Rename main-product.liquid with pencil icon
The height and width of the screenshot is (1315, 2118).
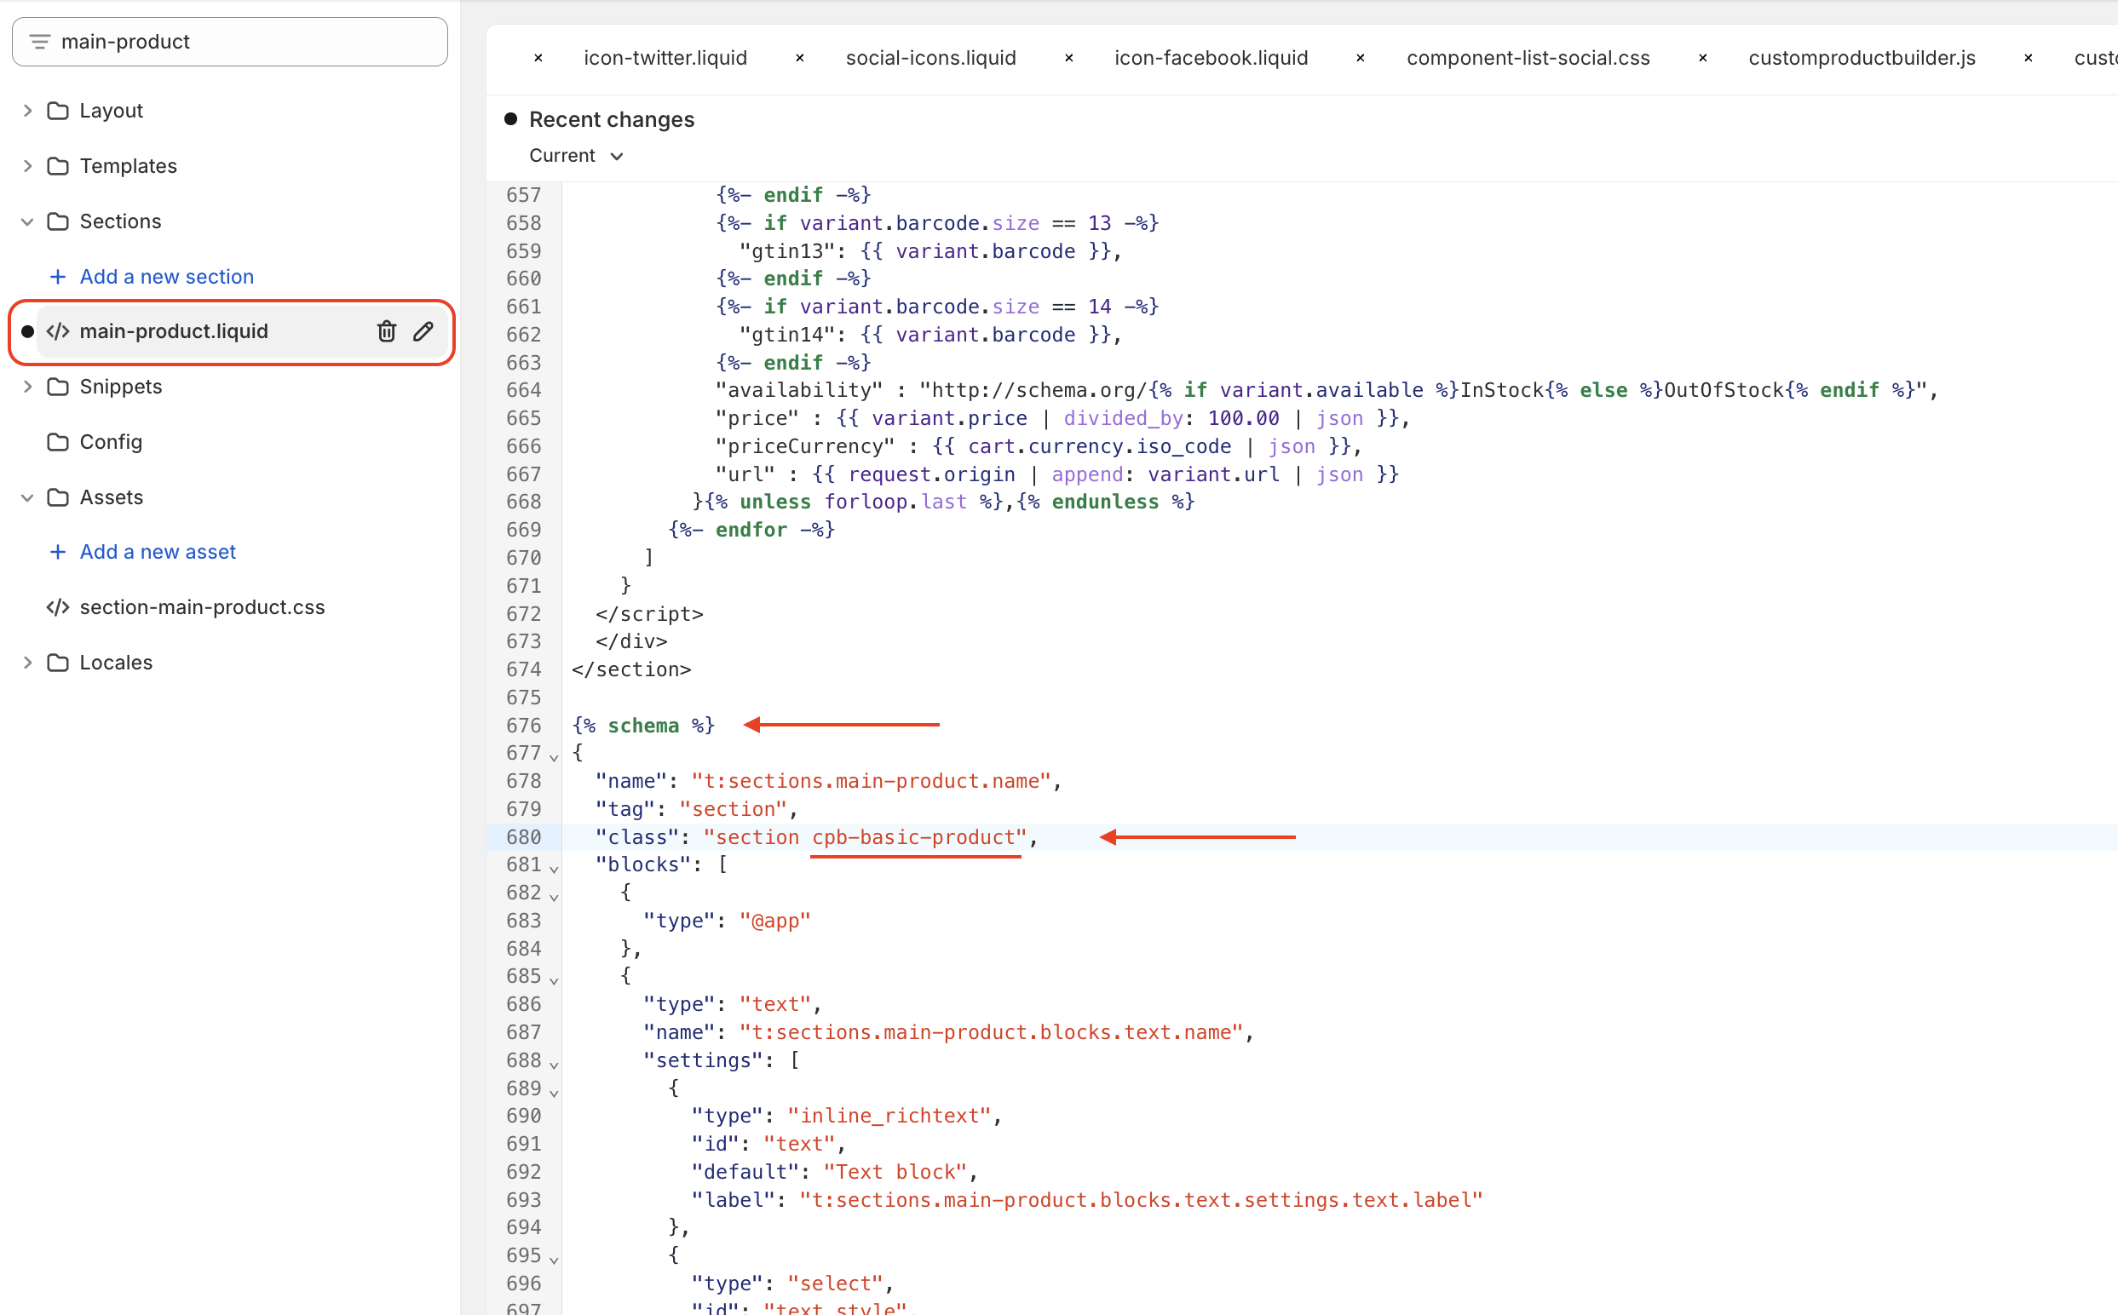pos(423,331)
